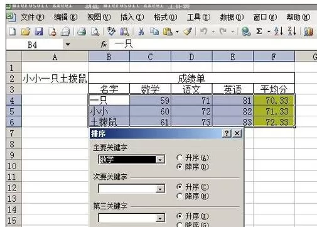This screenshot has width=317, height=227.
Task: Click the E-mail icon in the toolbar
Action: 65,31
